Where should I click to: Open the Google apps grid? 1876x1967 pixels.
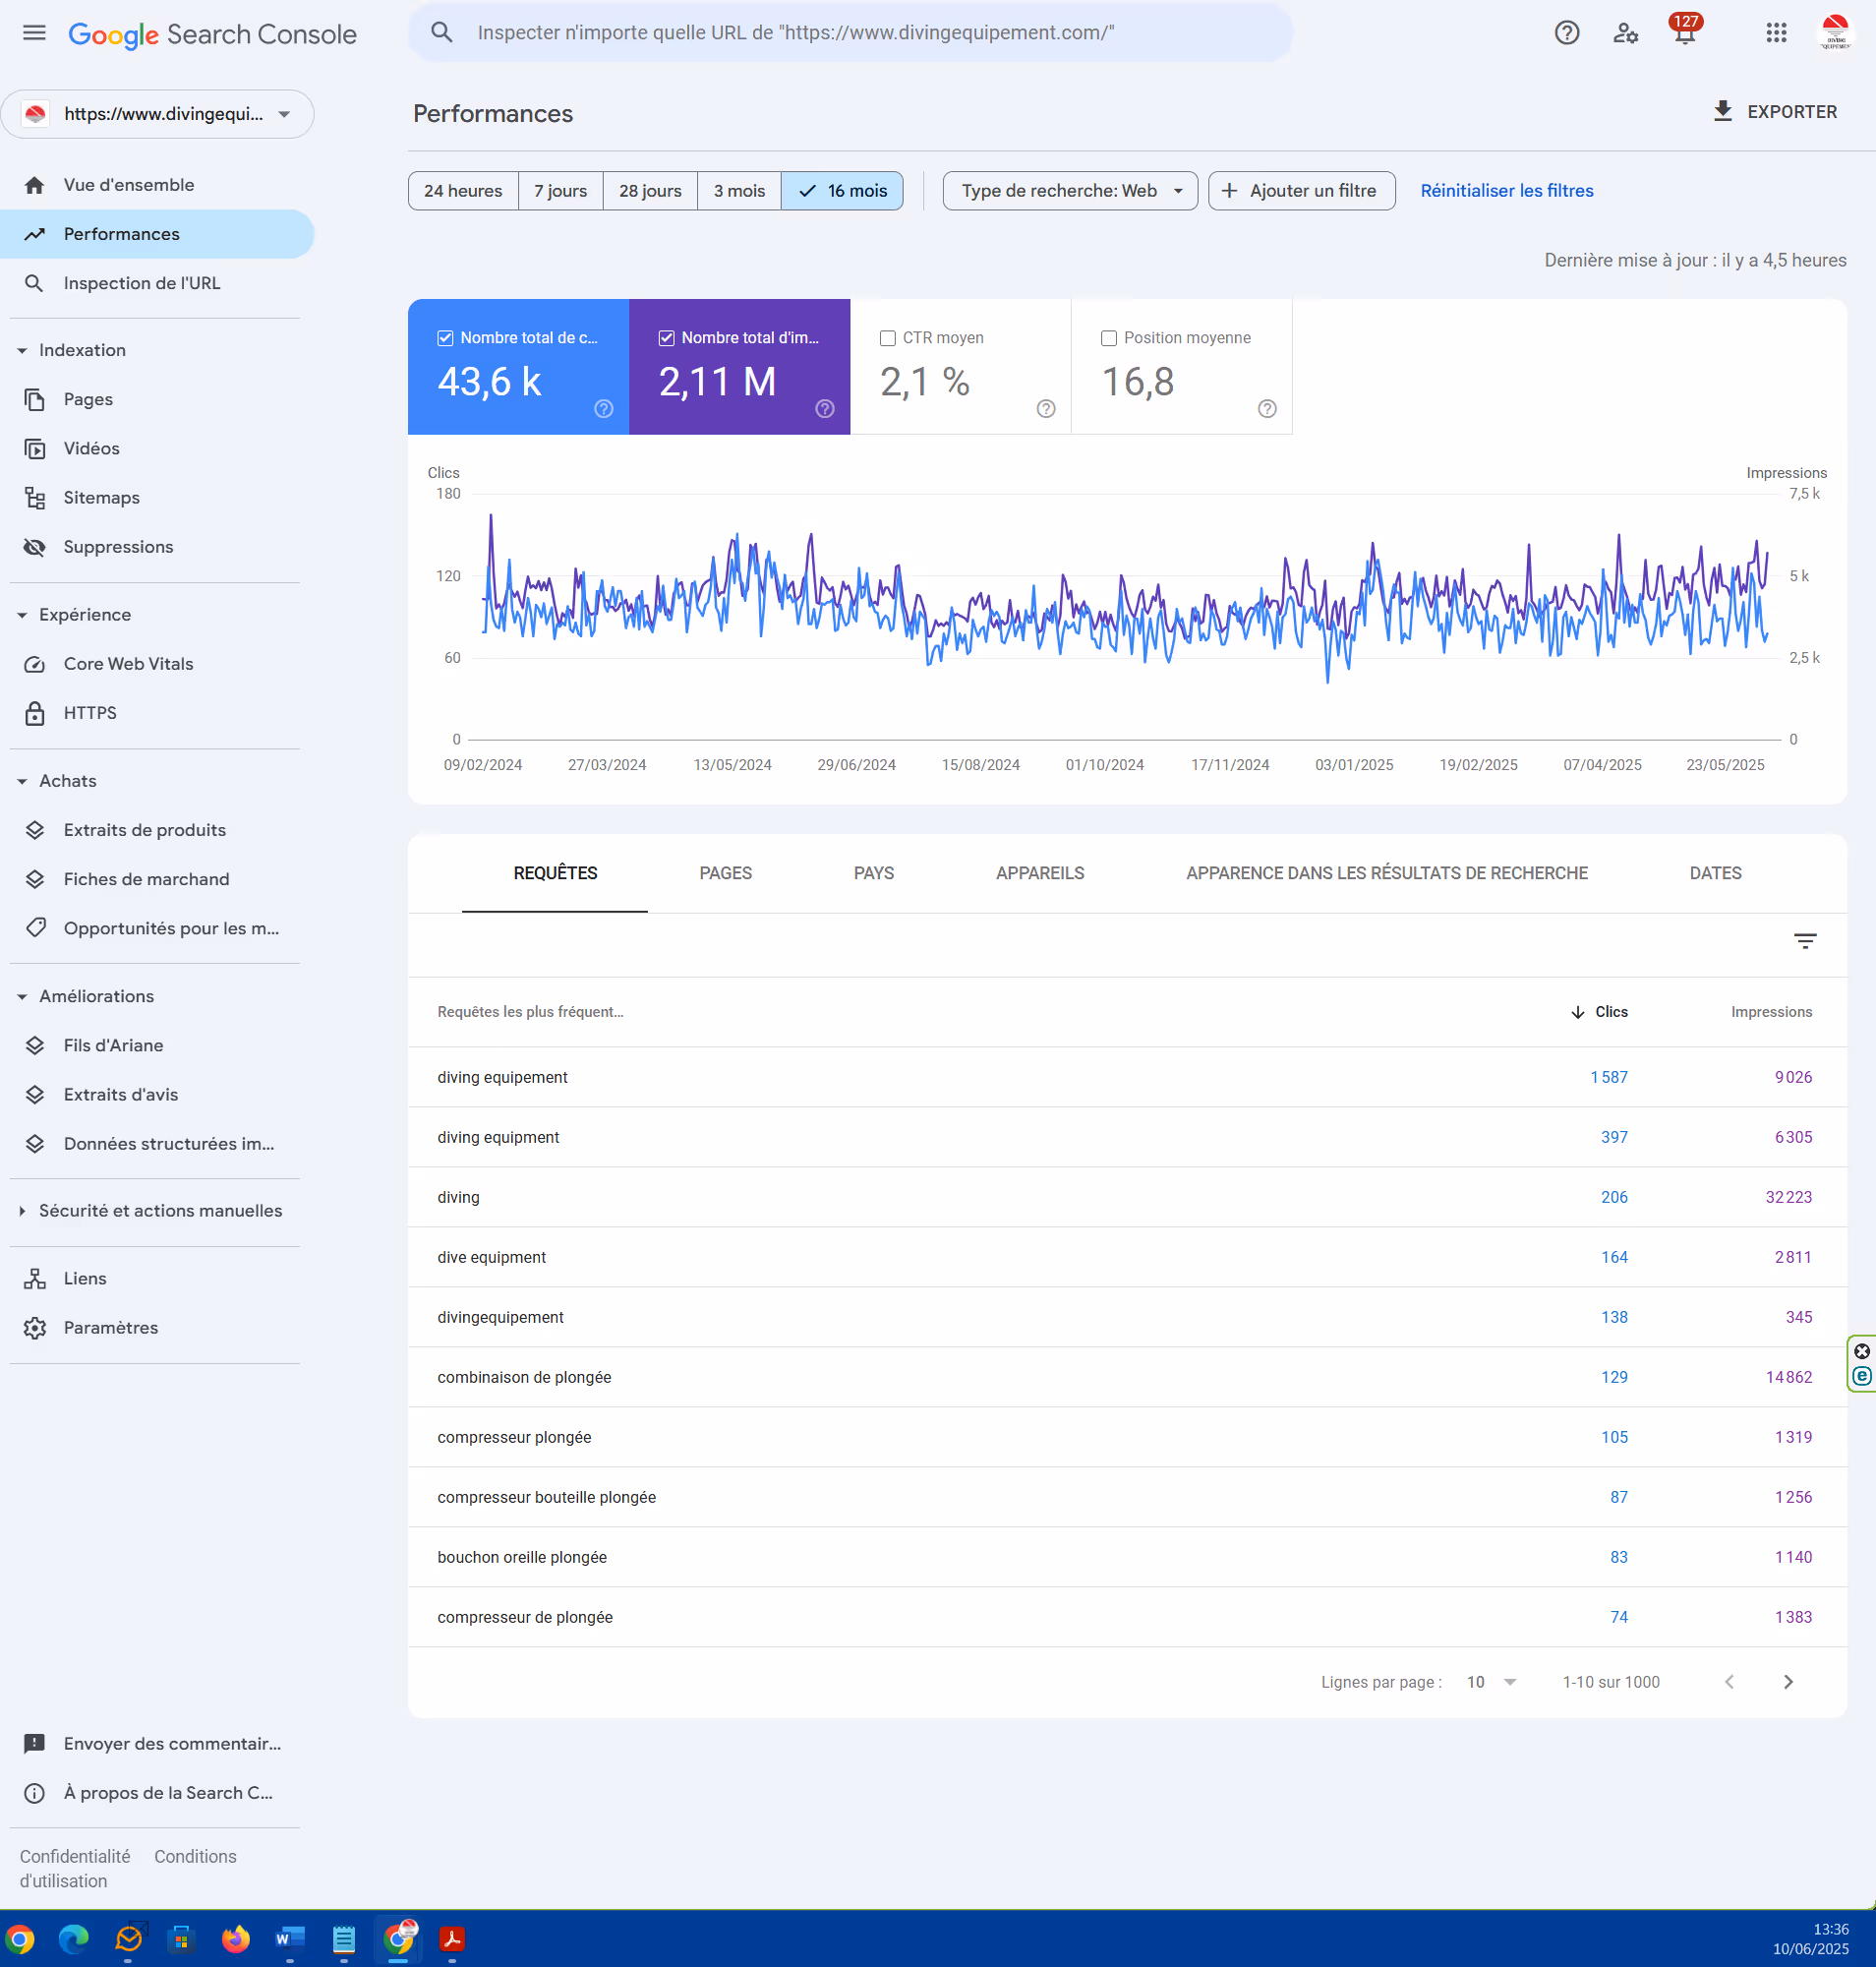pyautogui.click(x=1775, y=33)
